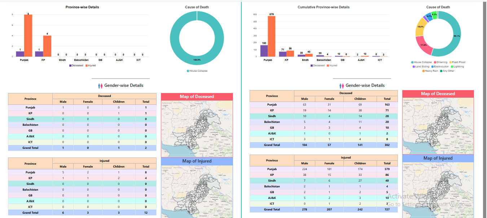This screenshot has height=218, width=487.
Task: Click the Punjab injured bar labeled 579
Action: (271, 36)
